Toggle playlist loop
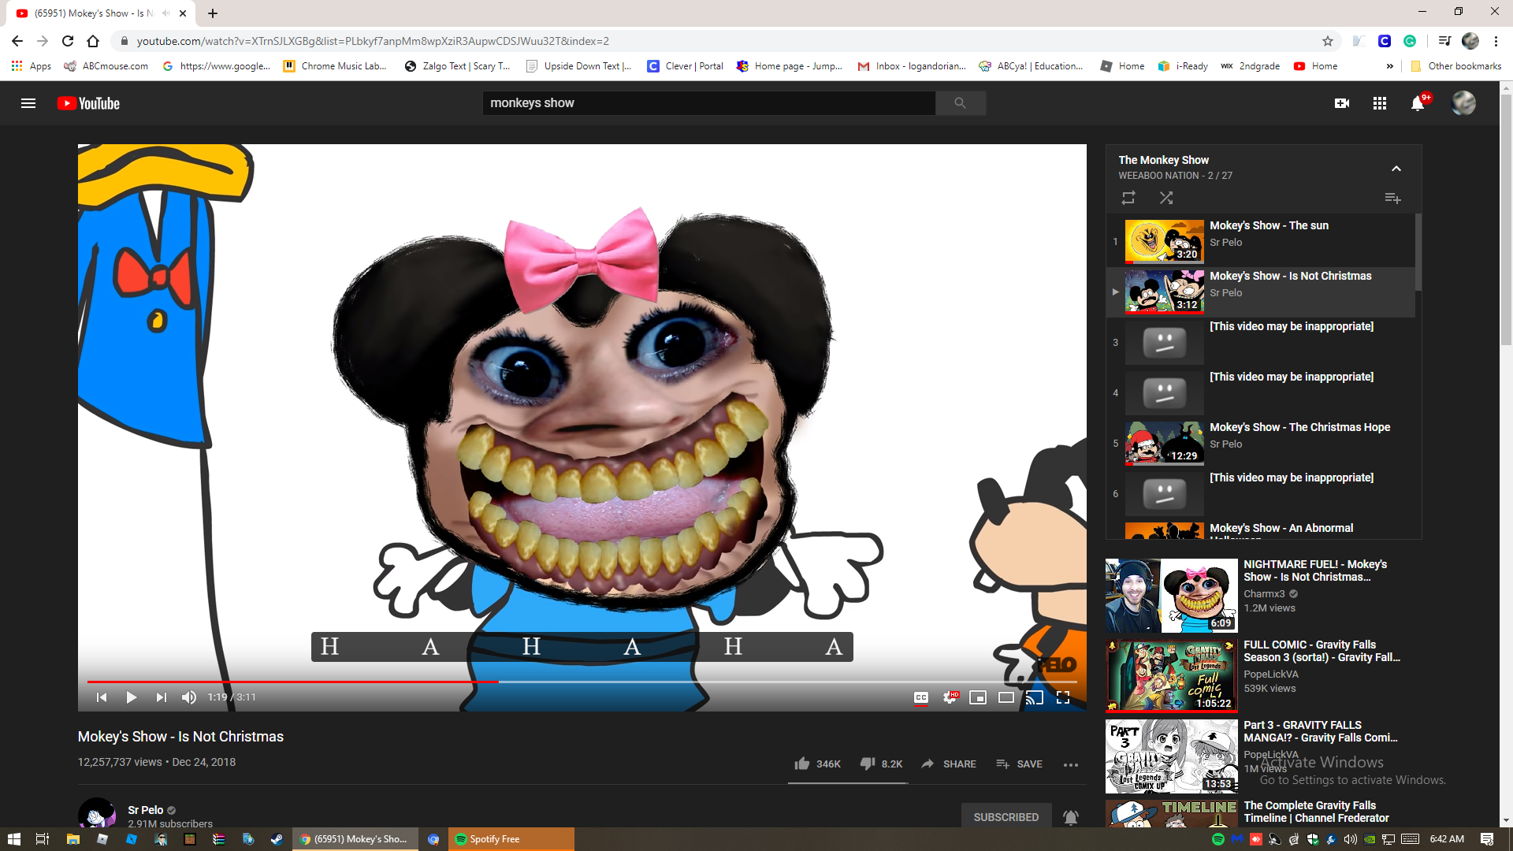1513x851 pixels. point(1128,198)
